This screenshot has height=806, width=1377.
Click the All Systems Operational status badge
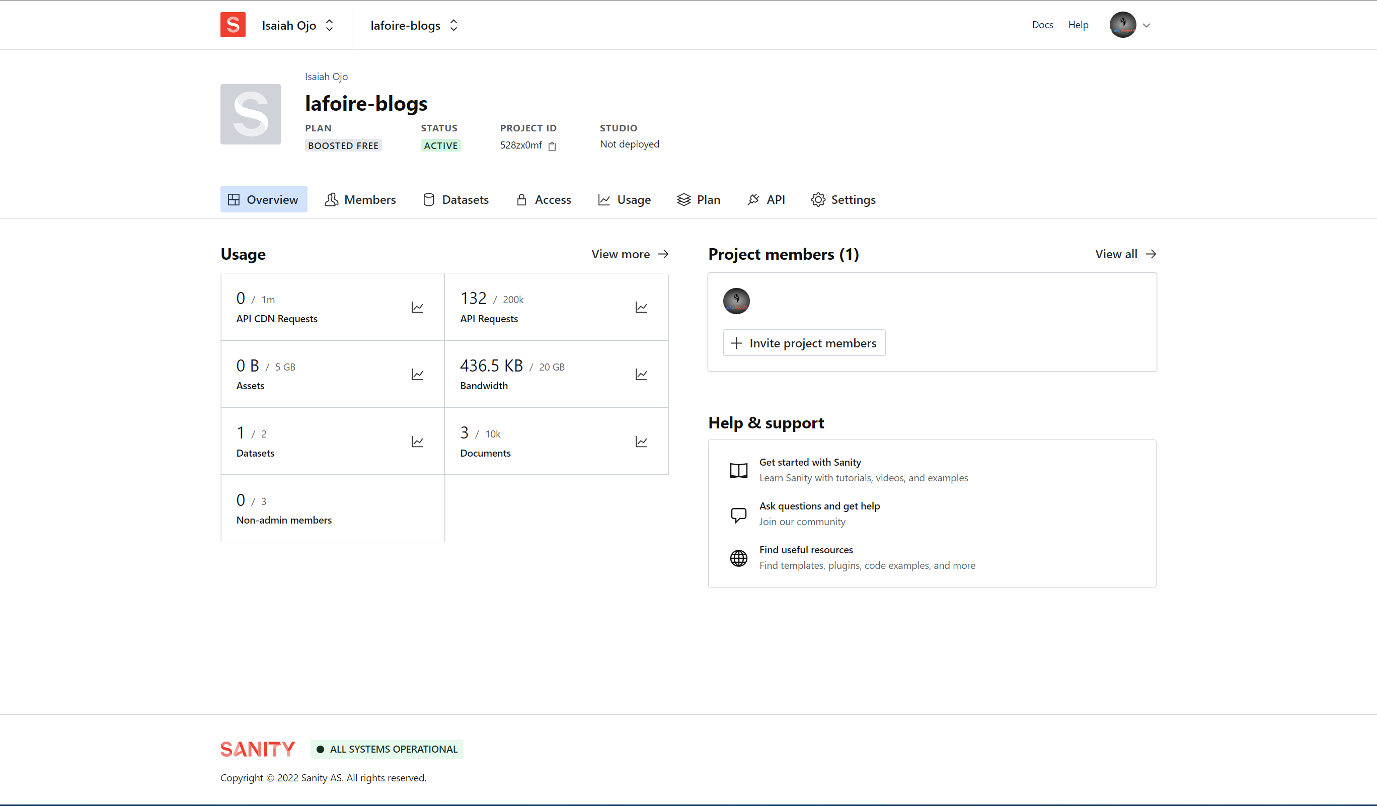[387, 749]
